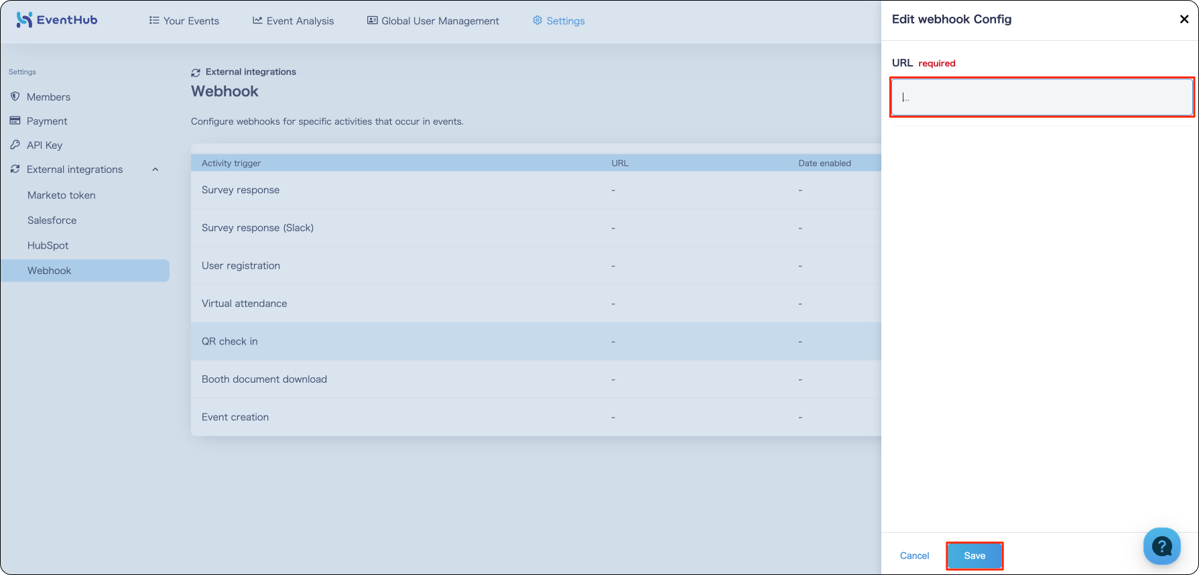Click the Survey response row
Image resolution: width=1199 pixels, height=575 pixels.
[x=536, y=190]
